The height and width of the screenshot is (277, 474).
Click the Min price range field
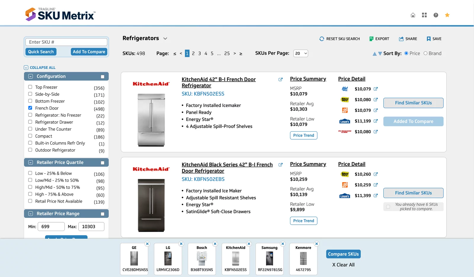pos(51,227)
